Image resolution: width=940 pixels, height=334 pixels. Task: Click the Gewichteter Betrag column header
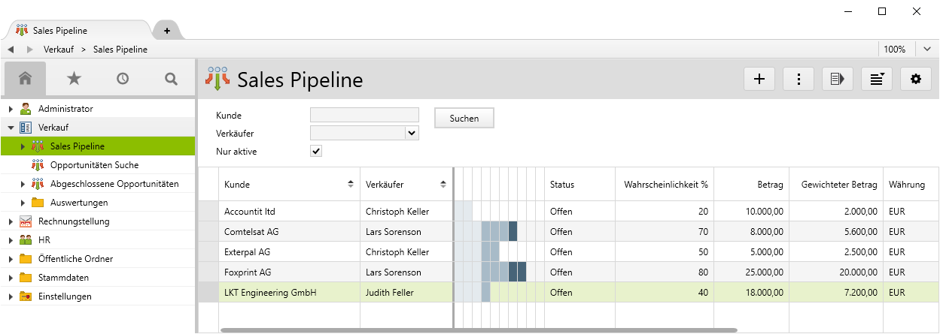pyautogui.click(x=835, y=184)
